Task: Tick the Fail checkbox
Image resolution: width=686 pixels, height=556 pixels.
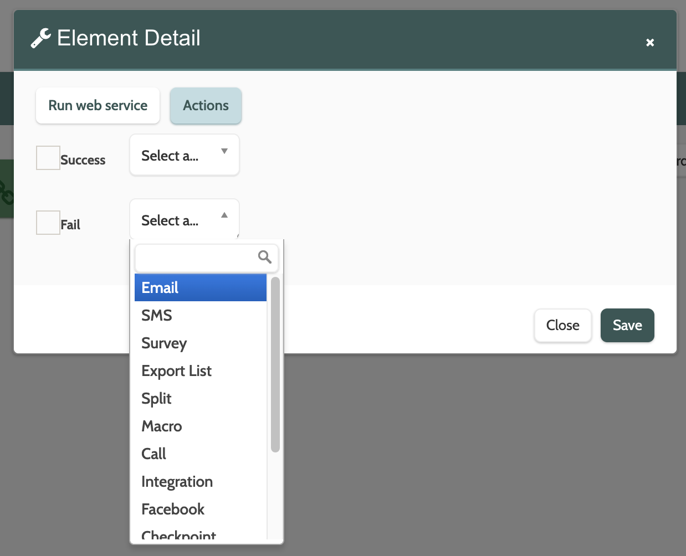Action: pyautogui.click(x=48, y=223)
